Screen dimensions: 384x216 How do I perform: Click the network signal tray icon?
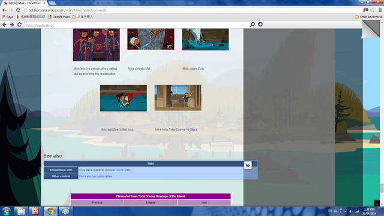click(x=357, y=211)
